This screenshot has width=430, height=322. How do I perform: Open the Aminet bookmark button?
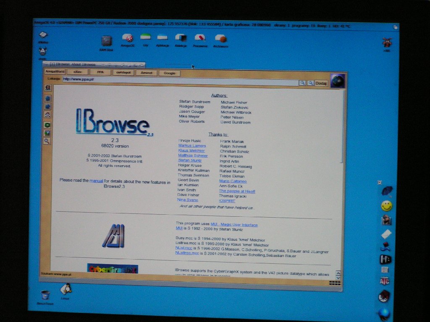pyautogui.click(x=147, y=73)
